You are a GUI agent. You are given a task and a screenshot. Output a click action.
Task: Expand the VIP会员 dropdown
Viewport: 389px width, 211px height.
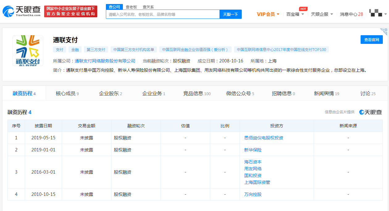pyautogui.click(x=268, y=14)
